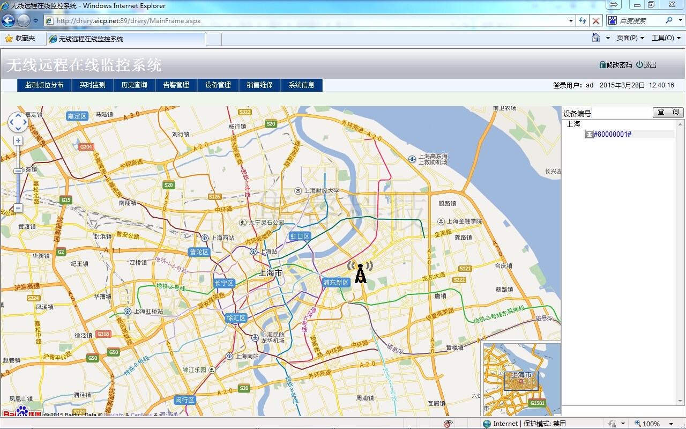
Task: Open the 收藏夹 favorites button
Action: pos(20,38)
